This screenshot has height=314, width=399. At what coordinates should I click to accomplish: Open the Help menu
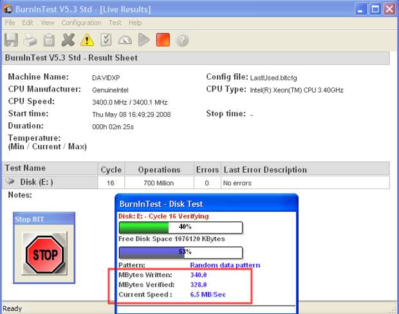135,23
